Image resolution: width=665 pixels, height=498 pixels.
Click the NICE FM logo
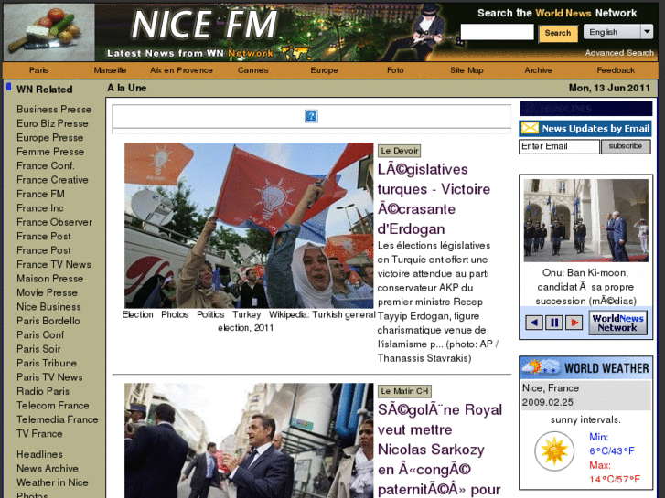[x=204, y=25]
